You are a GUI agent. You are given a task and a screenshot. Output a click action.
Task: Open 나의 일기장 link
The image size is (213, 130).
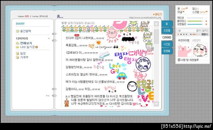(27, 47)
